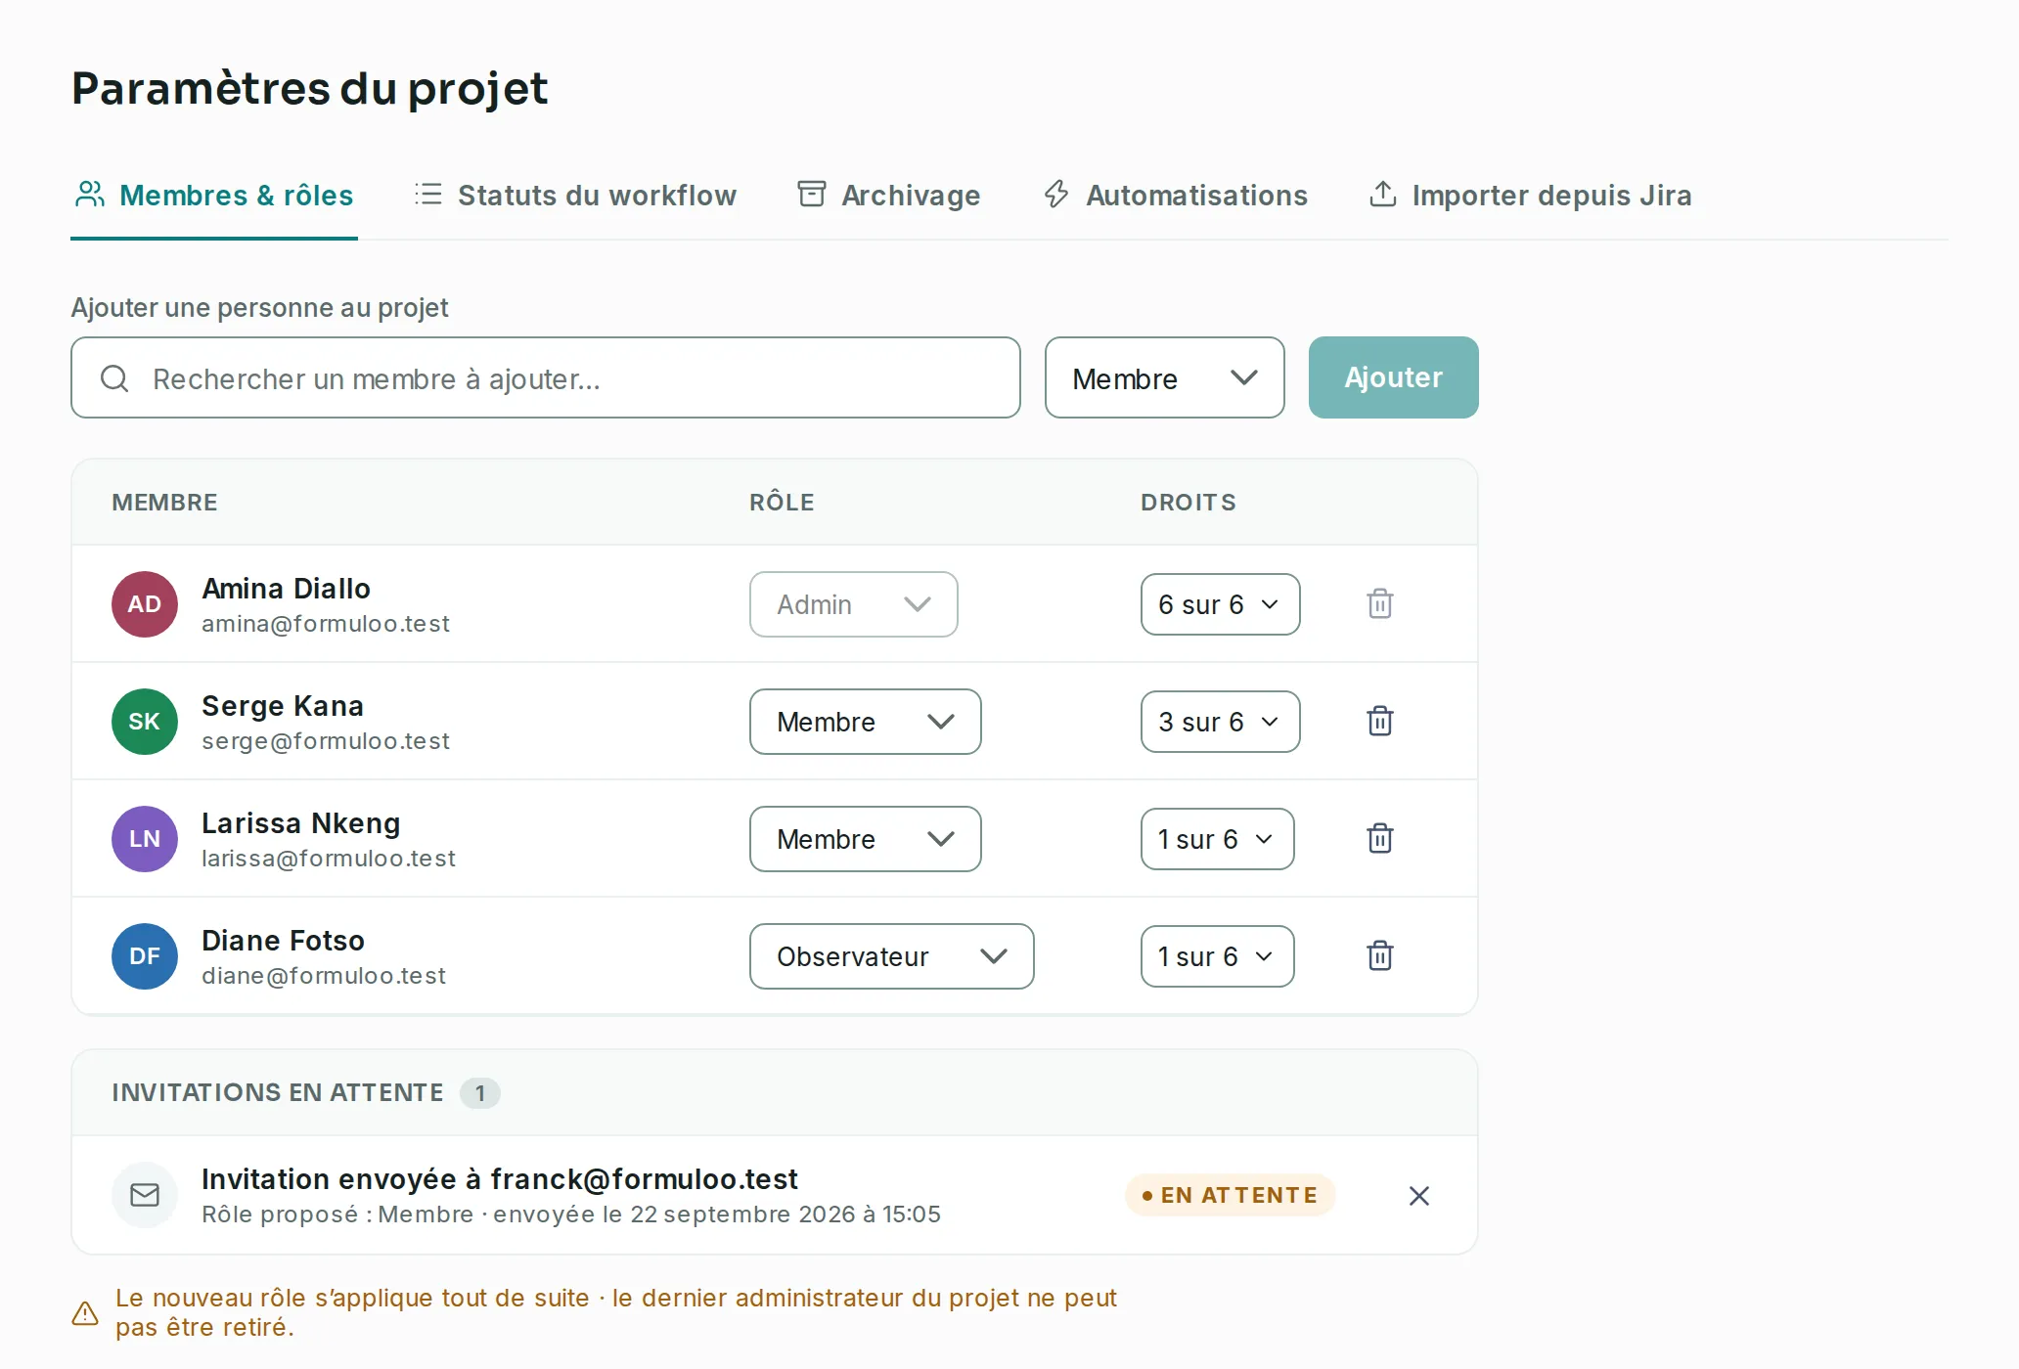The height and width of the screenshot is (1369, 2019).
Task: Switch to Statuts du workflow tab
Action: pos(575,196)
